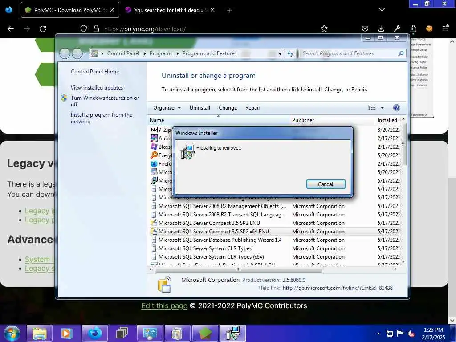The height and width of the screenshot is (342, 456).
Task: Bookmark this page with the star icon
Action: click(x=324, y=28)
